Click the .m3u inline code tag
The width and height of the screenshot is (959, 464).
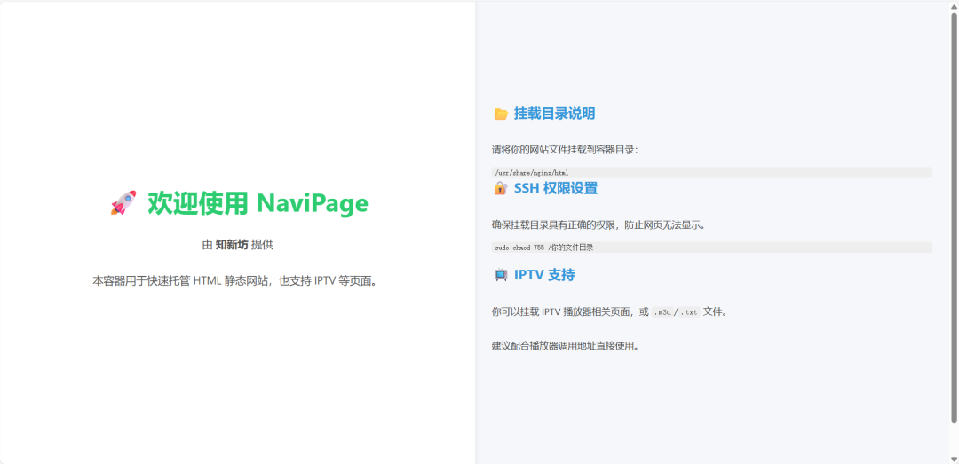(662, 312)
